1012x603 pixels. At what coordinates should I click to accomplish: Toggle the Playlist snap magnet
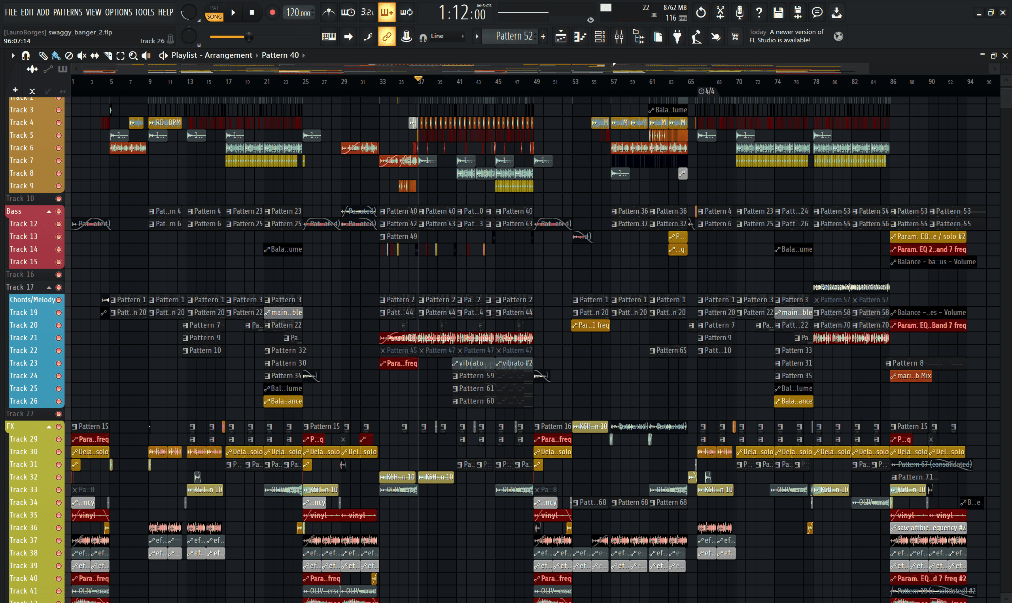click(x=26, y=56)
